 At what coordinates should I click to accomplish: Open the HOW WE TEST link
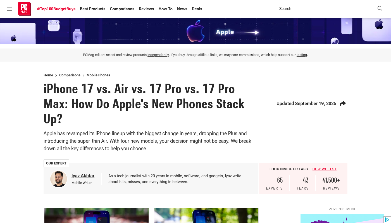point(325,169)
